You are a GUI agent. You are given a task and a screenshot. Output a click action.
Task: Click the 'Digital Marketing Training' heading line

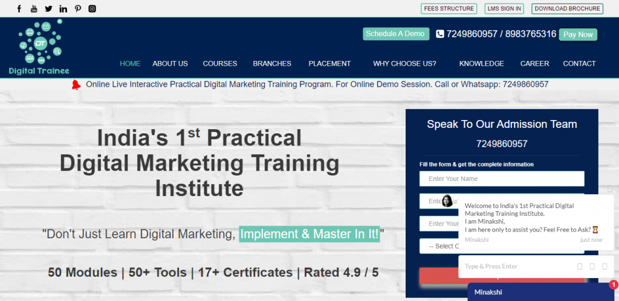199,163
